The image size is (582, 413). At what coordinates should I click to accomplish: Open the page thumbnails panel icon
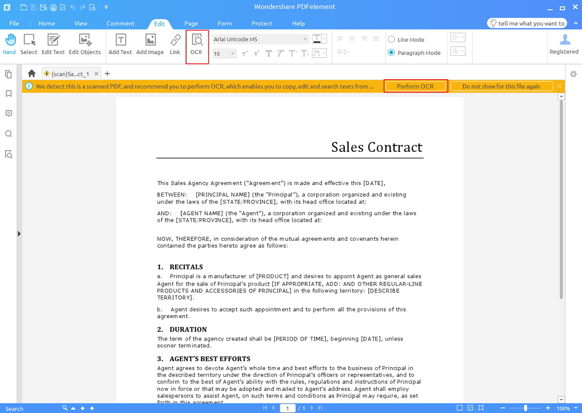point(9,74)
